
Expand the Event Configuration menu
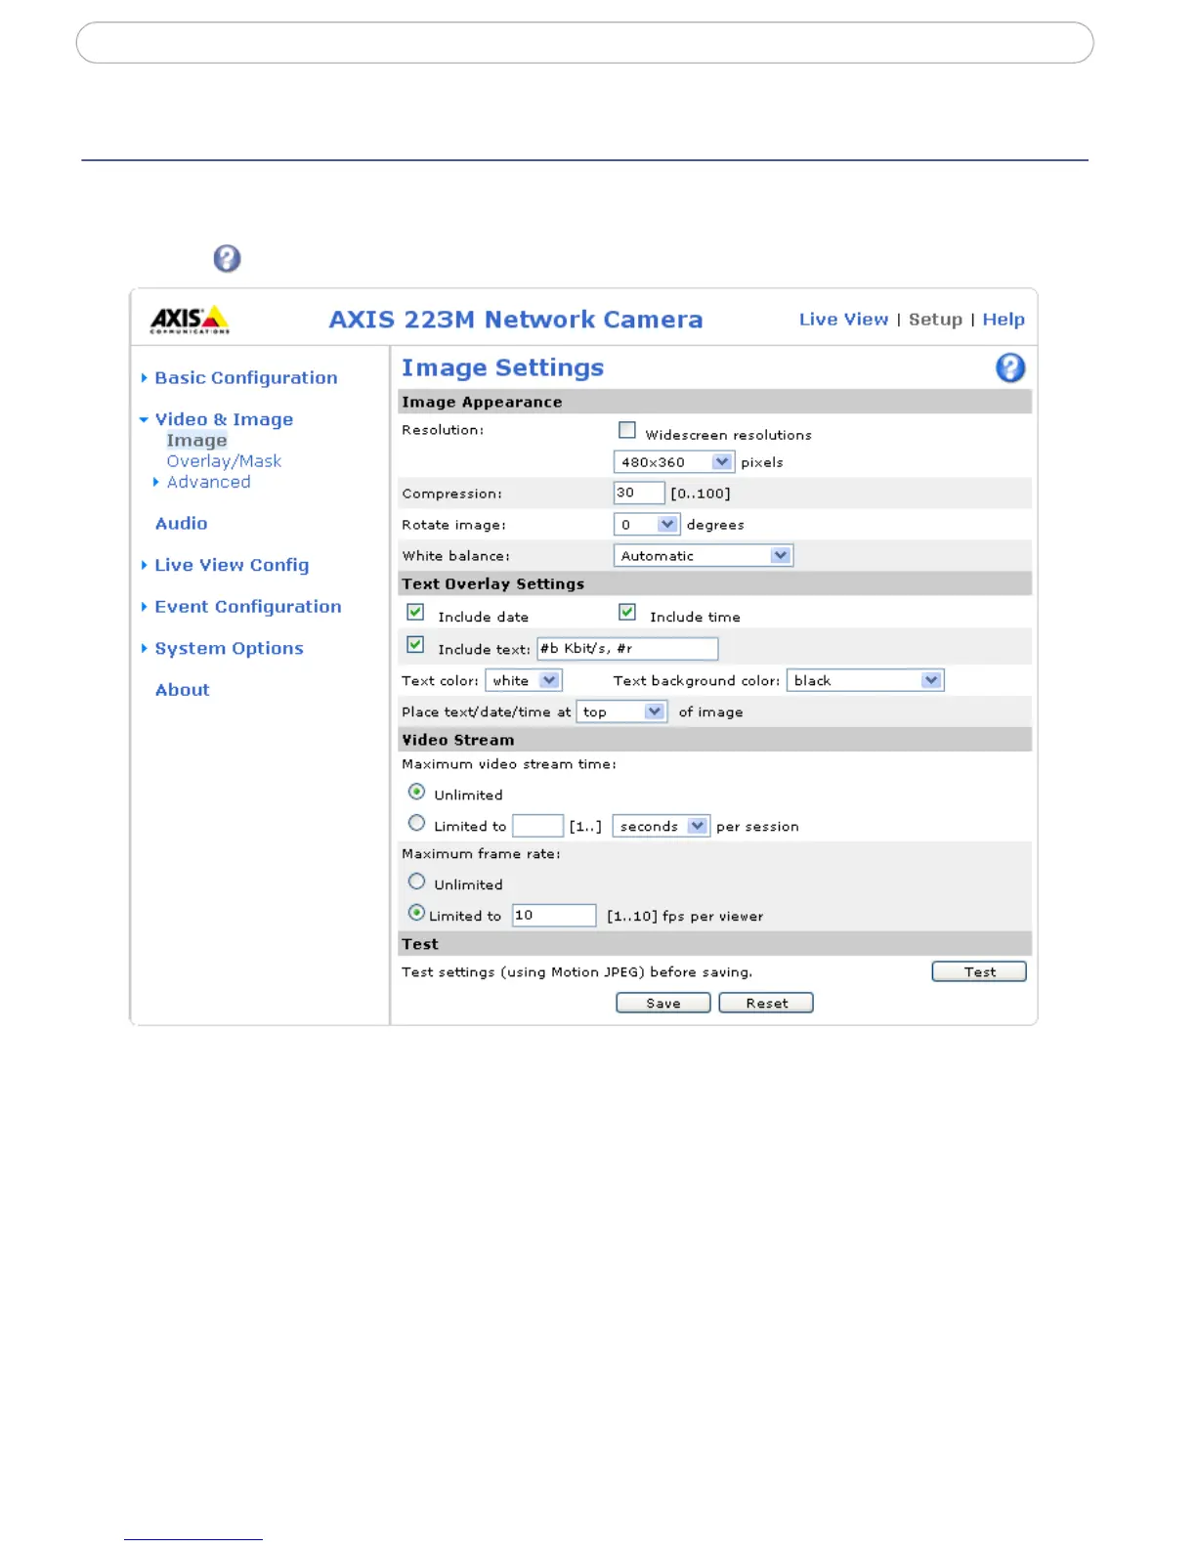tap(248, 607)
